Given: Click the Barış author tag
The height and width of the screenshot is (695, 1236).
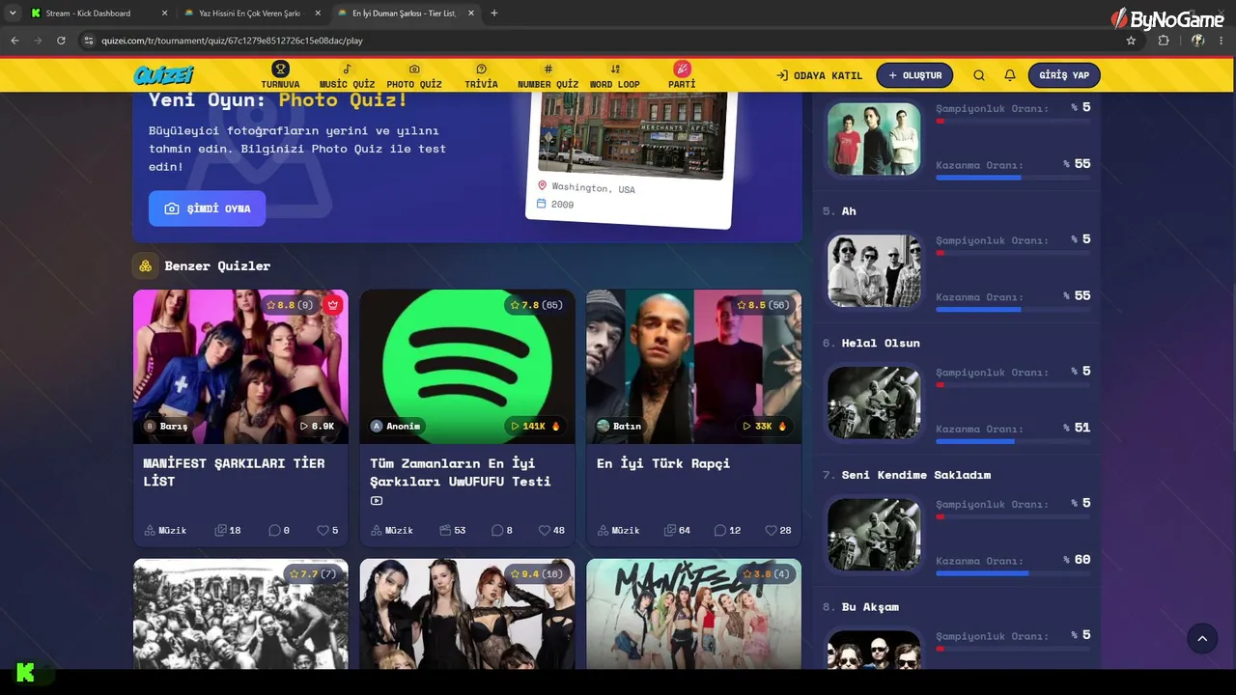Looking at the screenshot, I should (x=166, y=426).
